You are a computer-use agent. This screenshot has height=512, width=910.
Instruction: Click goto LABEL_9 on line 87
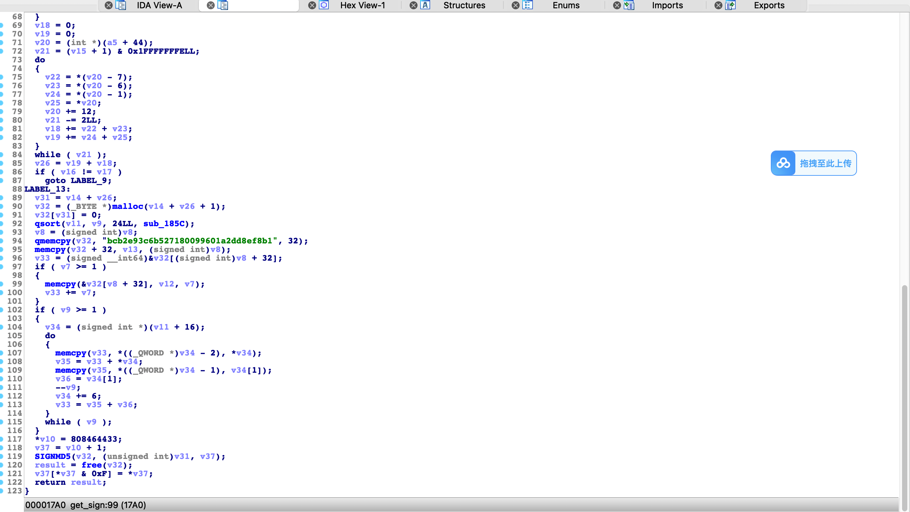tap(78, 180)
